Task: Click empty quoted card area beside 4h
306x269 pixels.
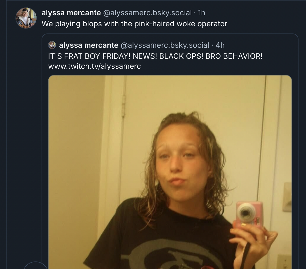Action: click(260, 45)
